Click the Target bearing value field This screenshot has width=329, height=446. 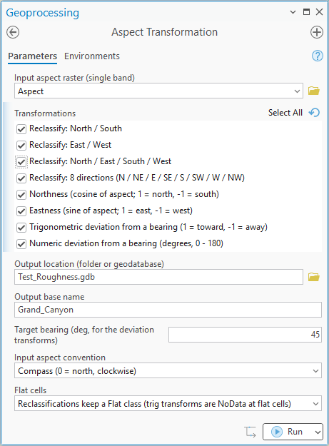[x=245, y=335]
